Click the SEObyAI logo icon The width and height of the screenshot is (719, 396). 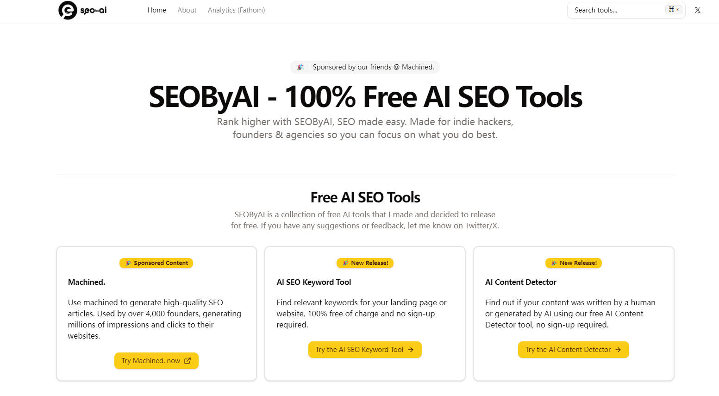tap(68, 10)
